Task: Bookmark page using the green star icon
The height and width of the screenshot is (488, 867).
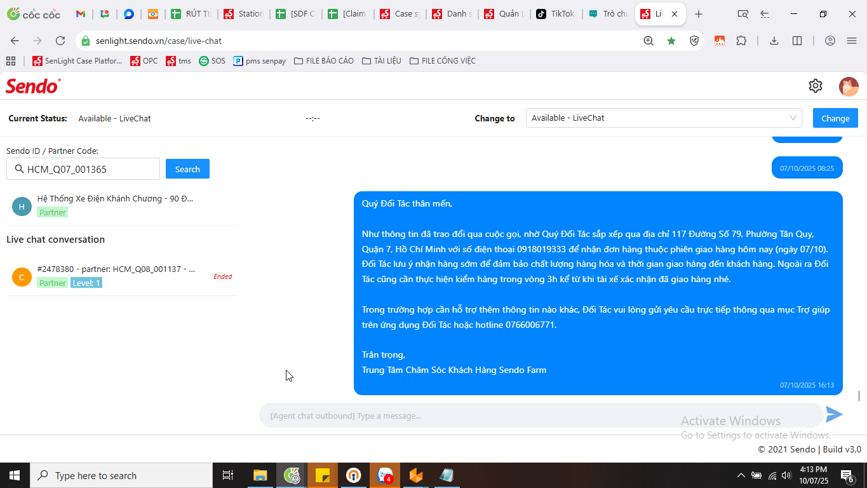Action: (x=671, y=41)
